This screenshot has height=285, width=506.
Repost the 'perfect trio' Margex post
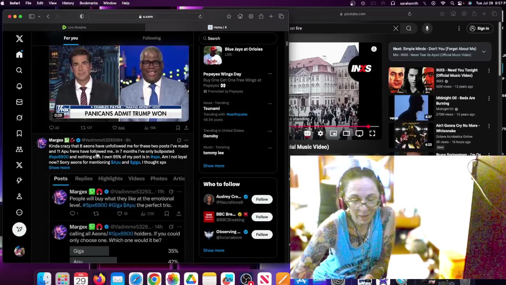[x=96, y=214]
